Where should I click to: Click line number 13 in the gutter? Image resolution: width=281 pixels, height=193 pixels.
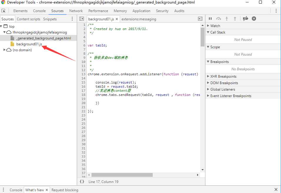coord(83,74)
